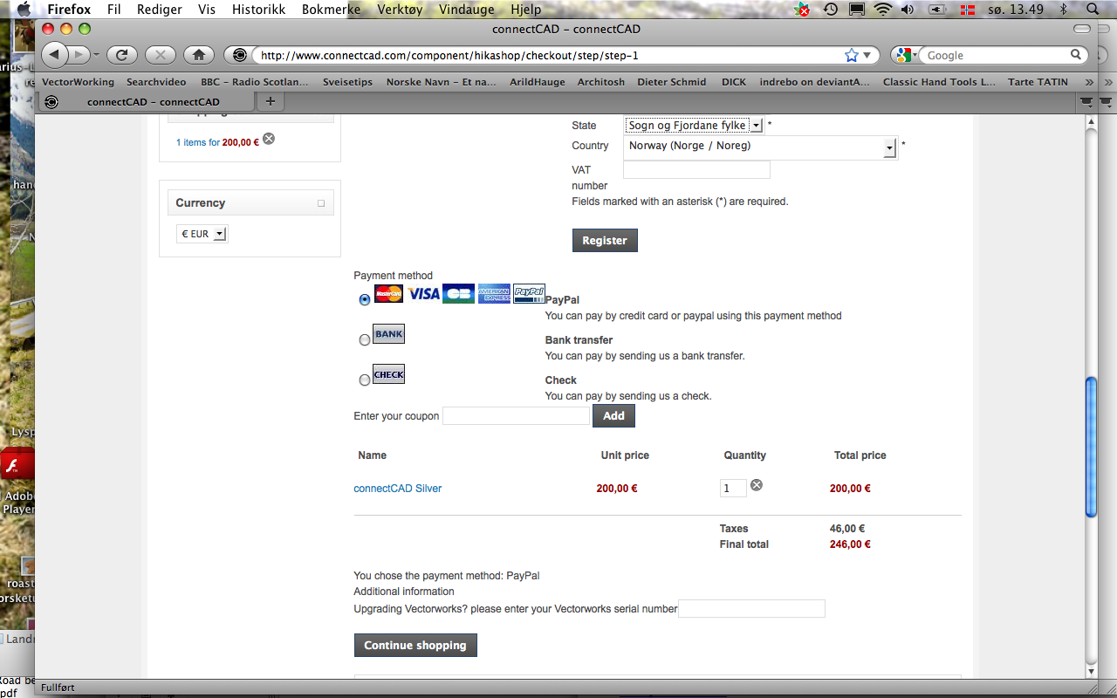The height and width of the screenshot is (698, 1117).
Task: Open the Country dropdown
Action: click(761, 147)
